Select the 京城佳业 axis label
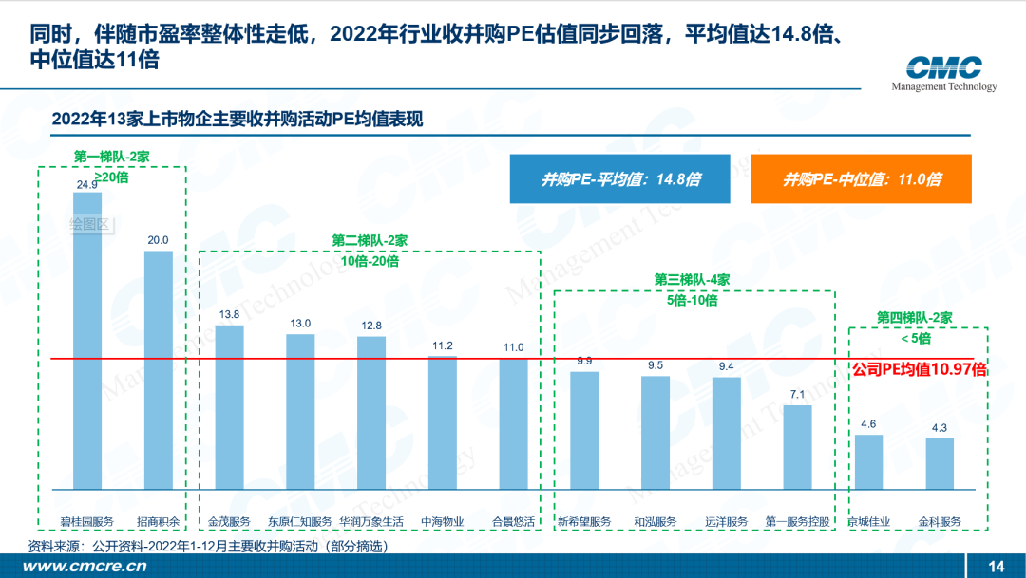Screen dimensions: 1026x578 (868, 522)
